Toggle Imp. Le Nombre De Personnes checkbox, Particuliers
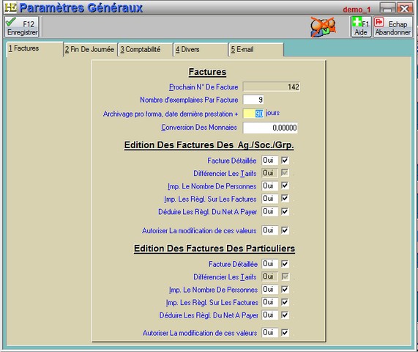Image resolution: width=418 pixels, height=352 pixels. (285, 289)
